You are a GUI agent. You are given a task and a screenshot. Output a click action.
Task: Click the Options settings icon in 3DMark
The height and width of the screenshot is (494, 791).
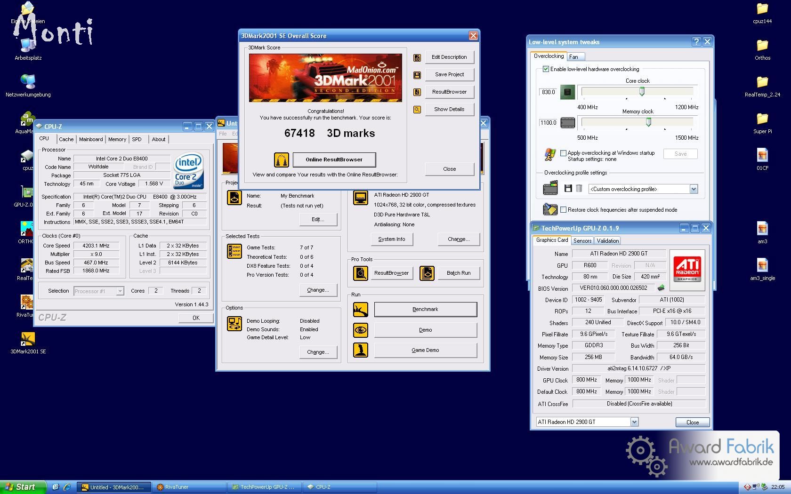(x=234, y=324)
